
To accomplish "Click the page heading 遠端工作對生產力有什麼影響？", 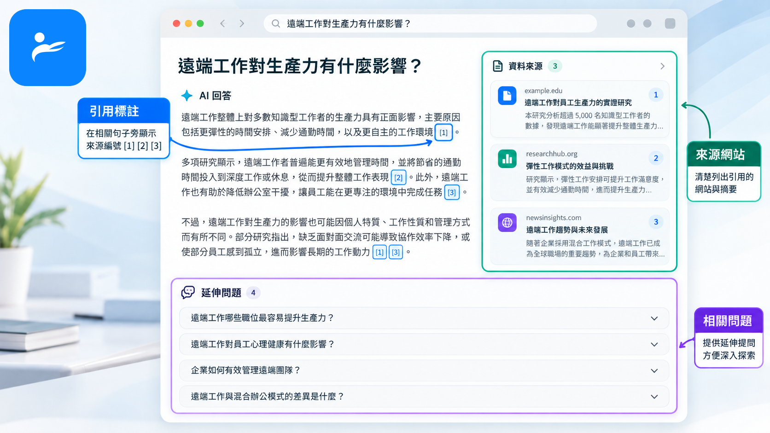I will [x=300, y=66].
